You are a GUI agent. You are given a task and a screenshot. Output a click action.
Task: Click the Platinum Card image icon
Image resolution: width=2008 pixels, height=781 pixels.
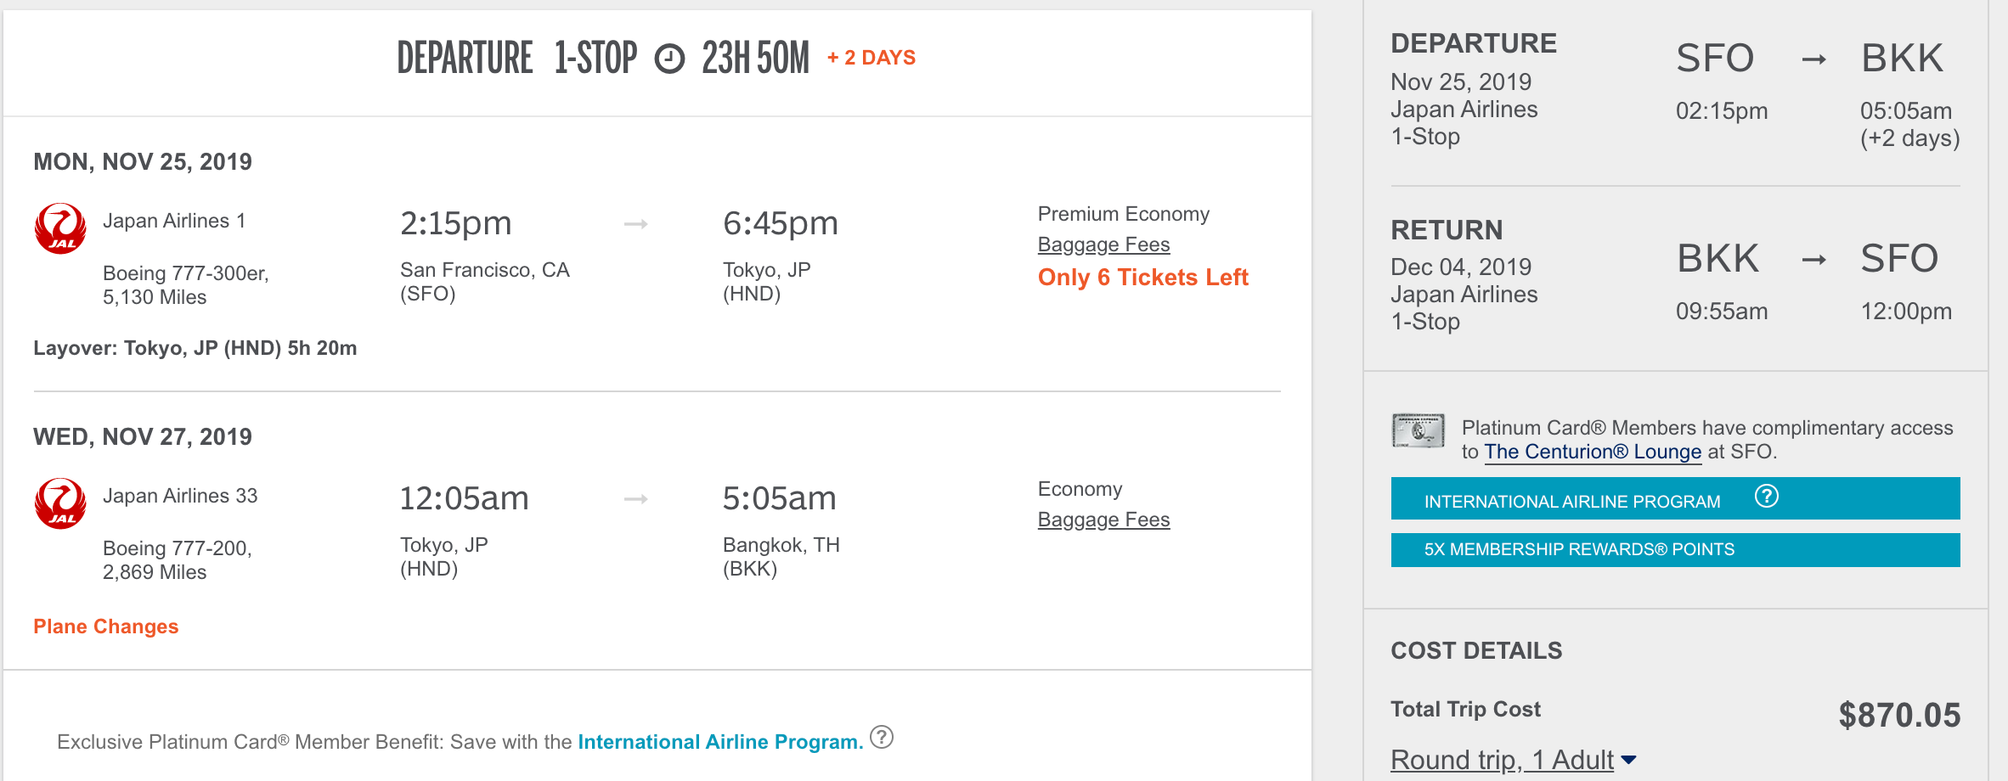coord(1418,431)
